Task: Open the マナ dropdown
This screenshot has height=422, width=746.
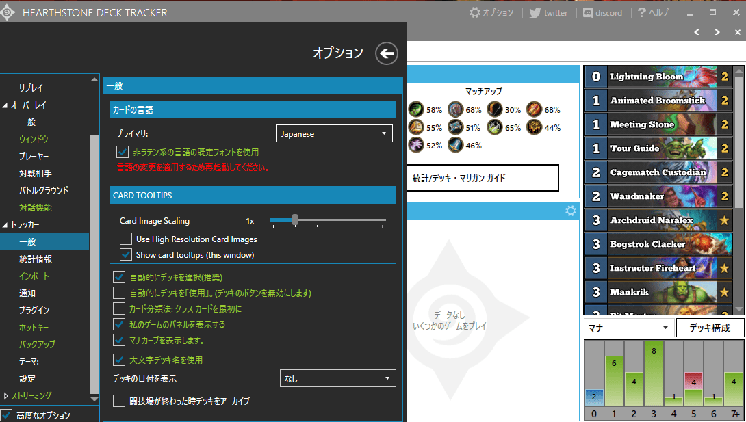Action: click(x=628, y=328)
